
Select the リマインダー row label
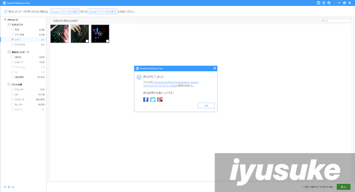pyautogui.click(x=20, y=89)
